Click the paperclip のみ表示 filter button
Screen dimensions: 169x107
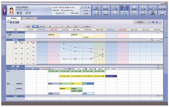click(86, 26)
